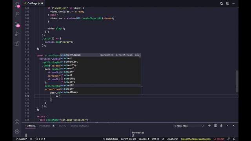Click Ln 127, Col 20 cursor position

pyautogui.click(x=128, y=139)
